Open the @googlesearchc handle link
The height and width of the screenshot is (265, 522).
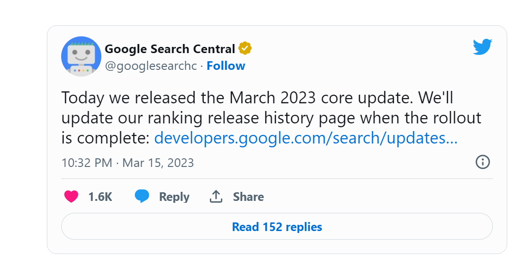pyautogui.click(x=151, y=66)
